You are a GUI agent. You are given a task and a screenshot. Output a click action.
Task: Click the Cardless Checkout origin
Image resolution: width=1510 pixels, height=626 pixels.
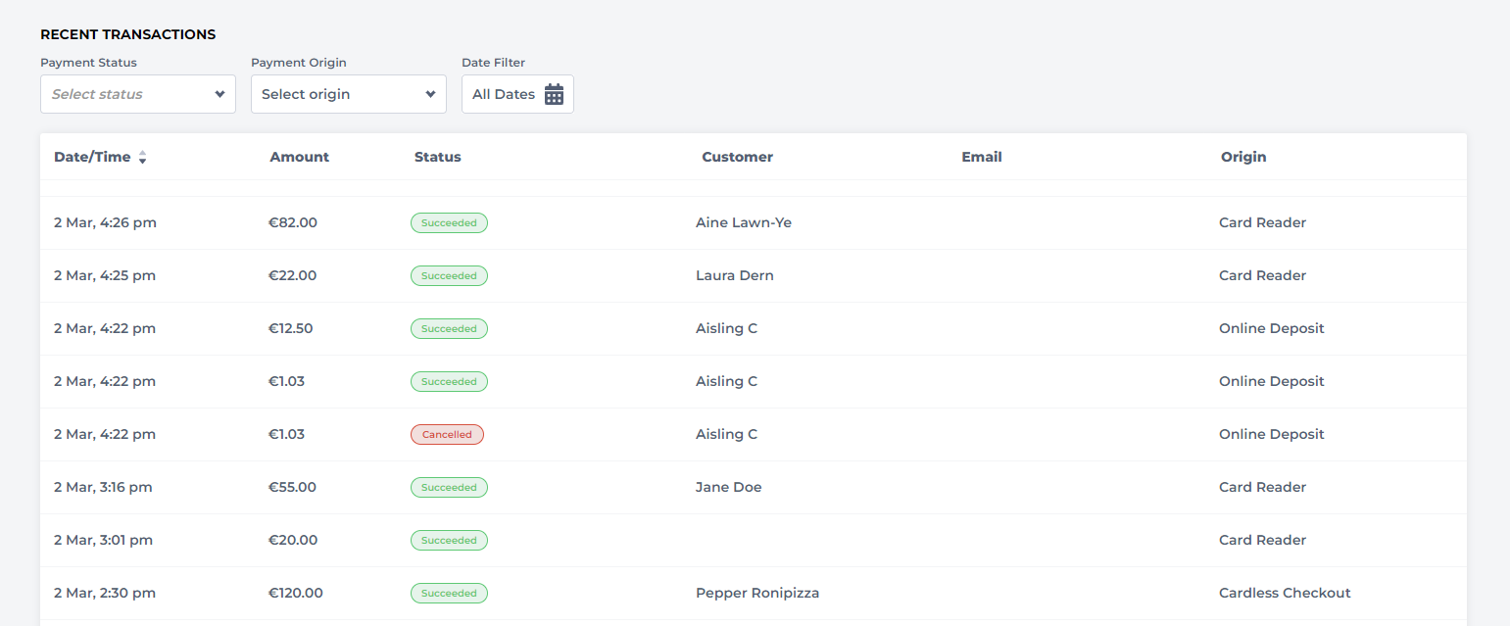tap(1285, 593)
